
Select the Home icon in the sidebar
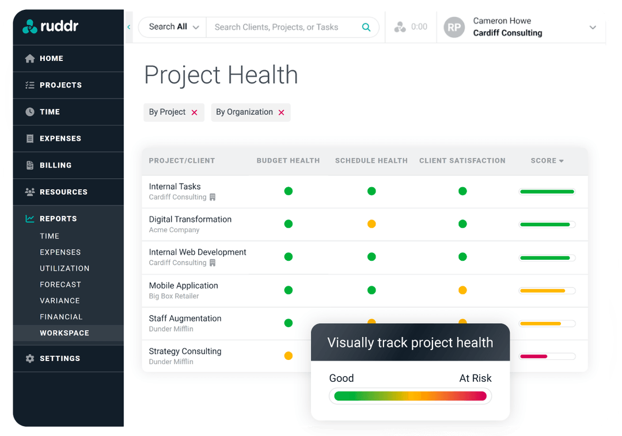29,58
